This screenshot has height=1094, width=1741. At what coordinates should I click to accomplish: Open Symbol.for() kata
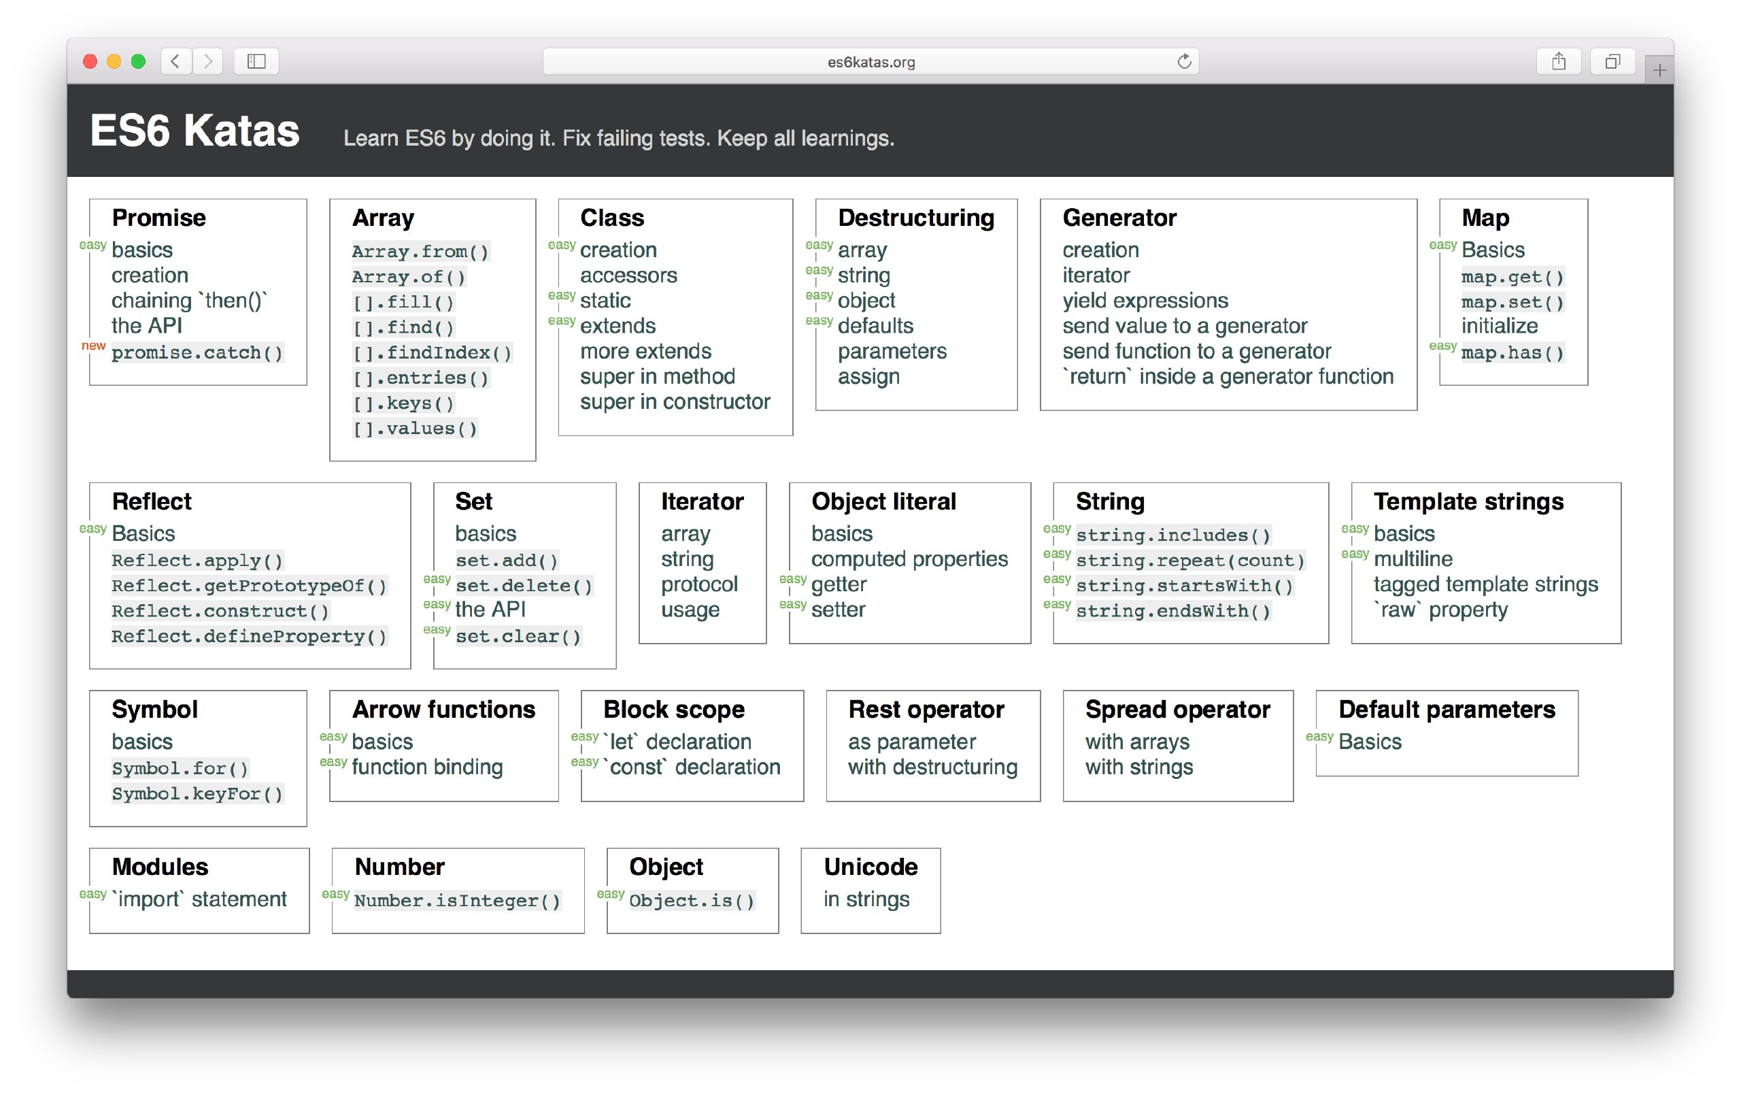click(180, 769)
